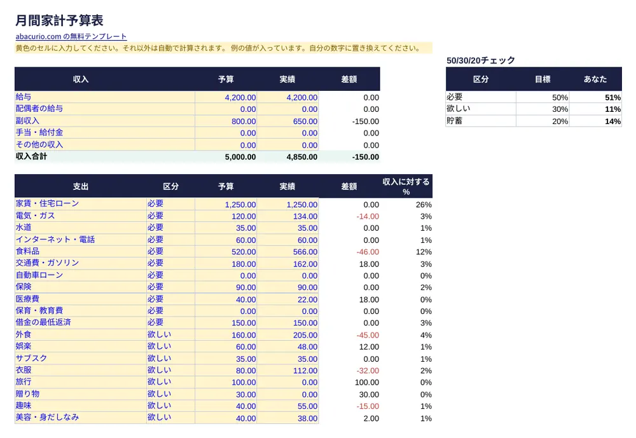Click the 保険 budget value 90.00
This screenshot has height=438, width=636.
click(x=226, y=287)
